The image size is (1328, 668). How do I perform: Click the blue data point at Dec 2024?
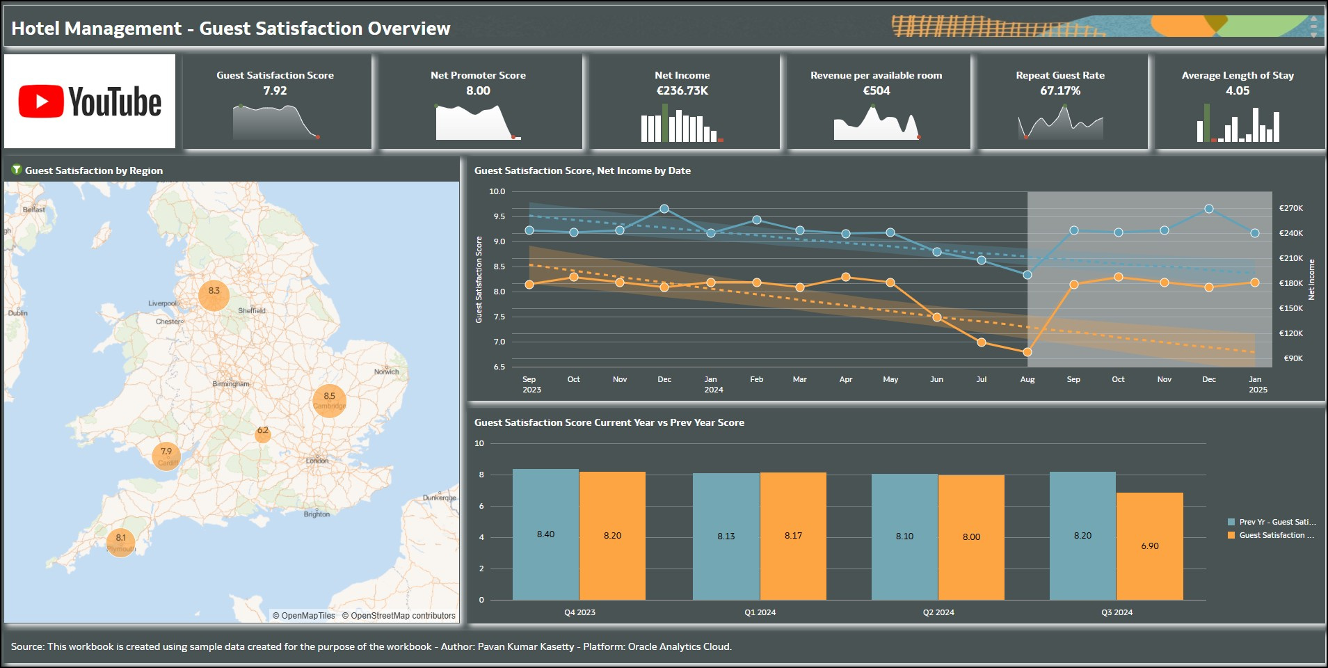(x=1209, y=209)
